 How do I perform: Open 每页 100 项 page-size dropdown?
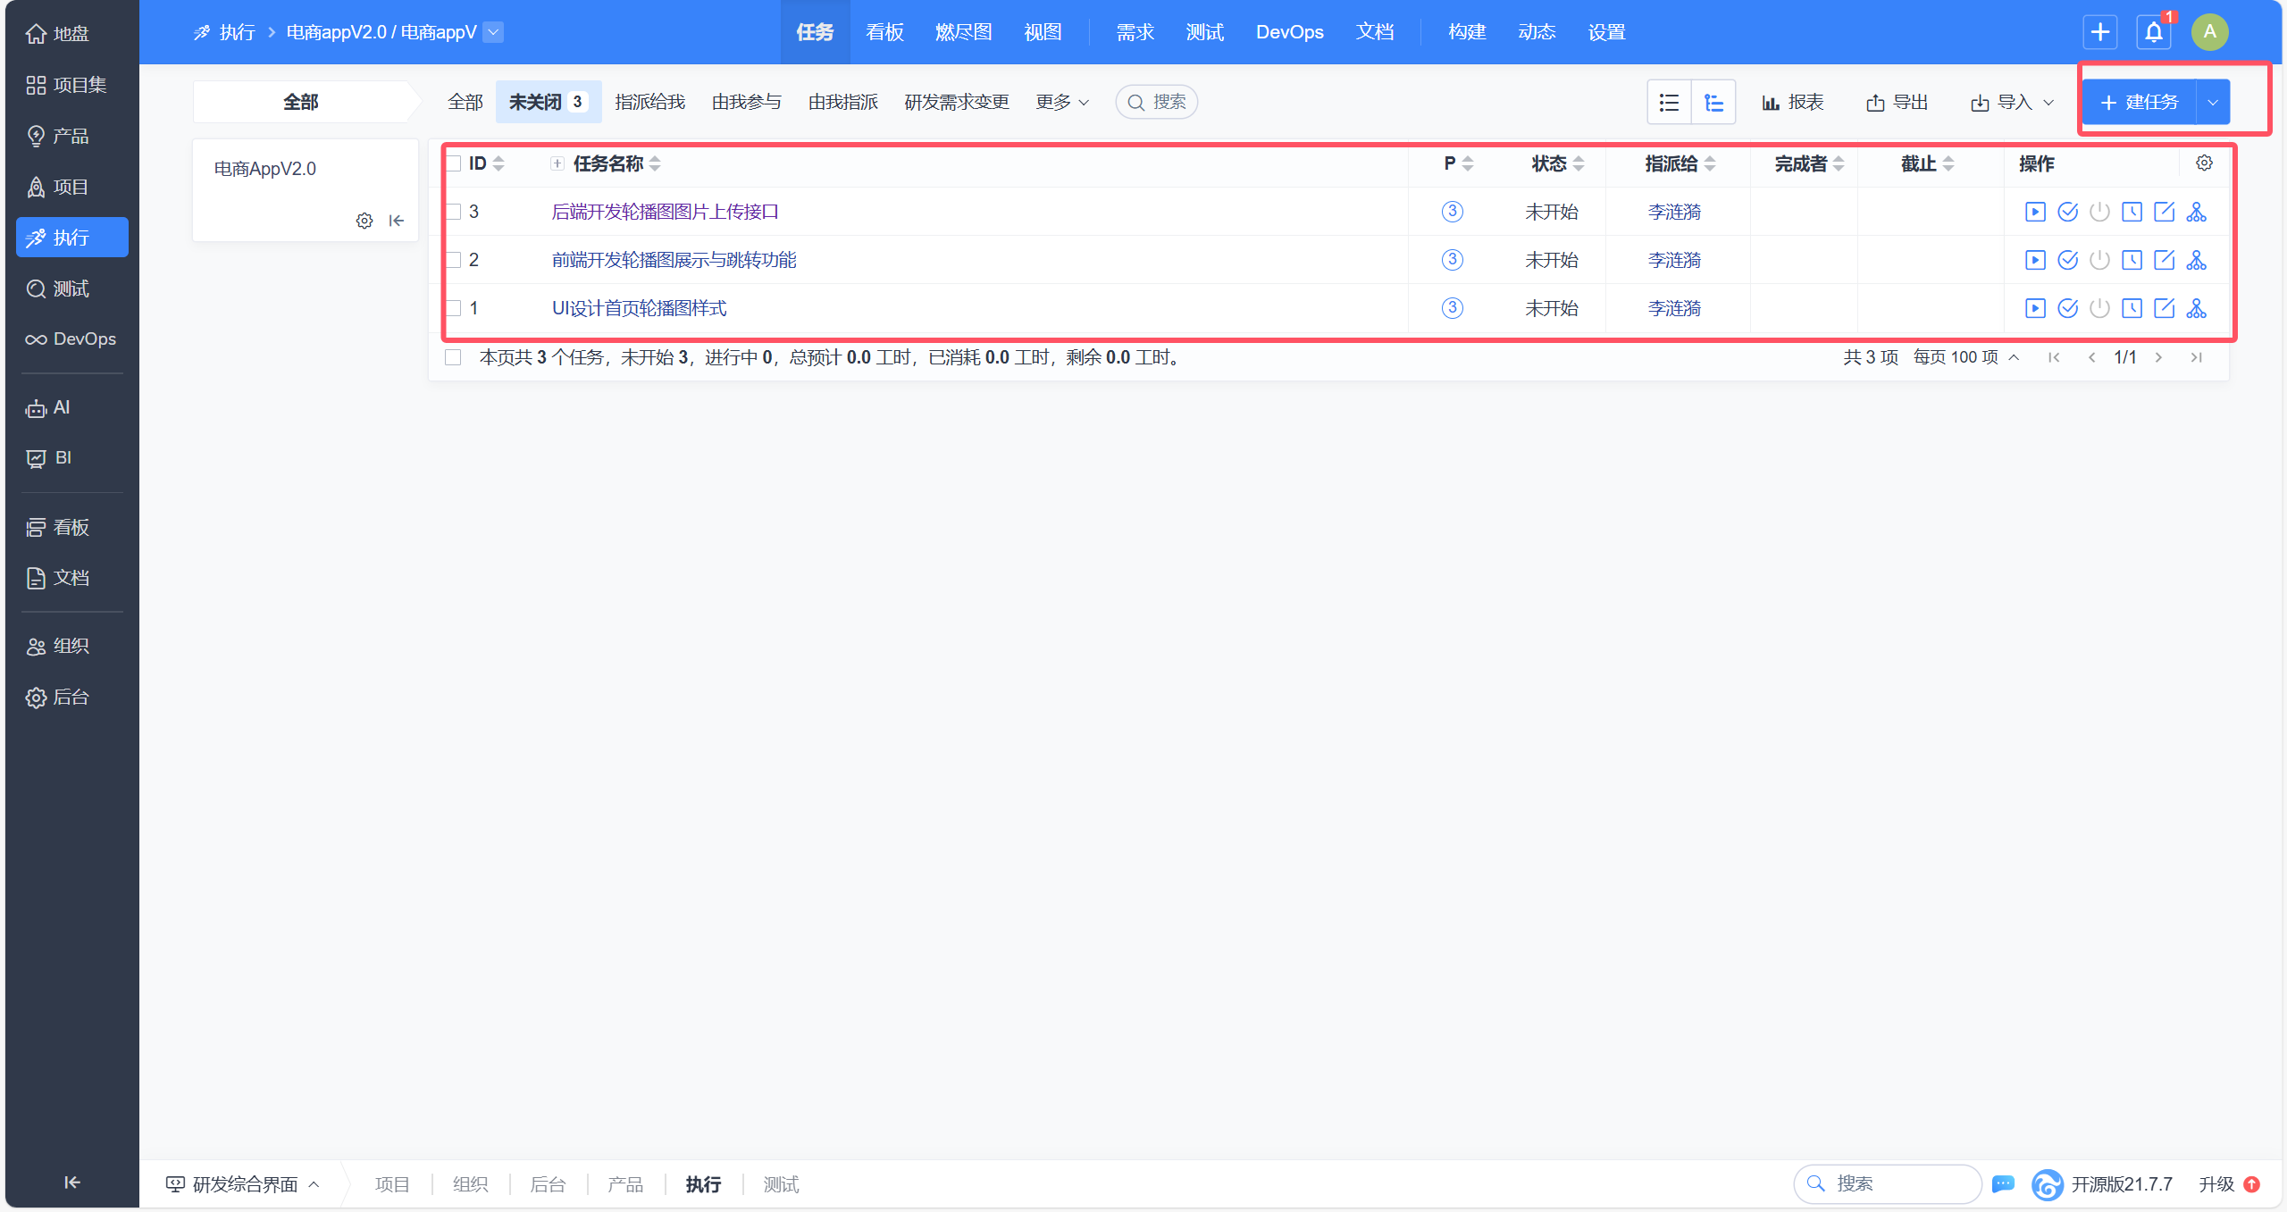pos(1965,357)
